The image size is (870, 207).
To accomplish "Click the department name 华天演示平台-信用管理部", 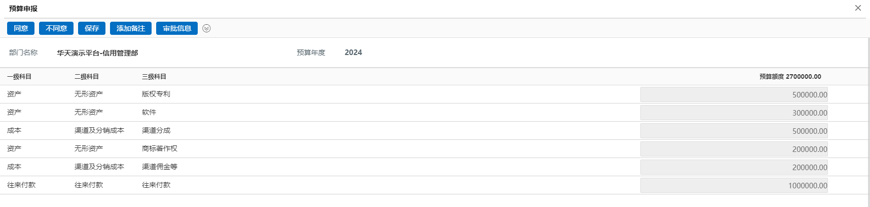I will pyautogui.click(x=97, y=53).
